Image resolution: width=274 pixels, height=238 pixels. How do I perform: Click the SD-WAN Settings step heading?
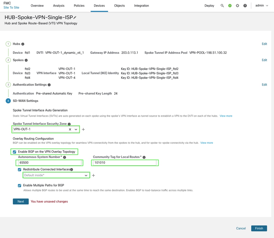pos(26,101)
